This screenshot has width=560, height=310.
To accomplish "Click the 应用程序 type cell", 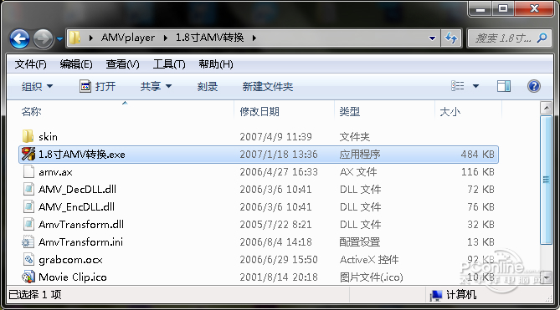I will pos(360,155).
